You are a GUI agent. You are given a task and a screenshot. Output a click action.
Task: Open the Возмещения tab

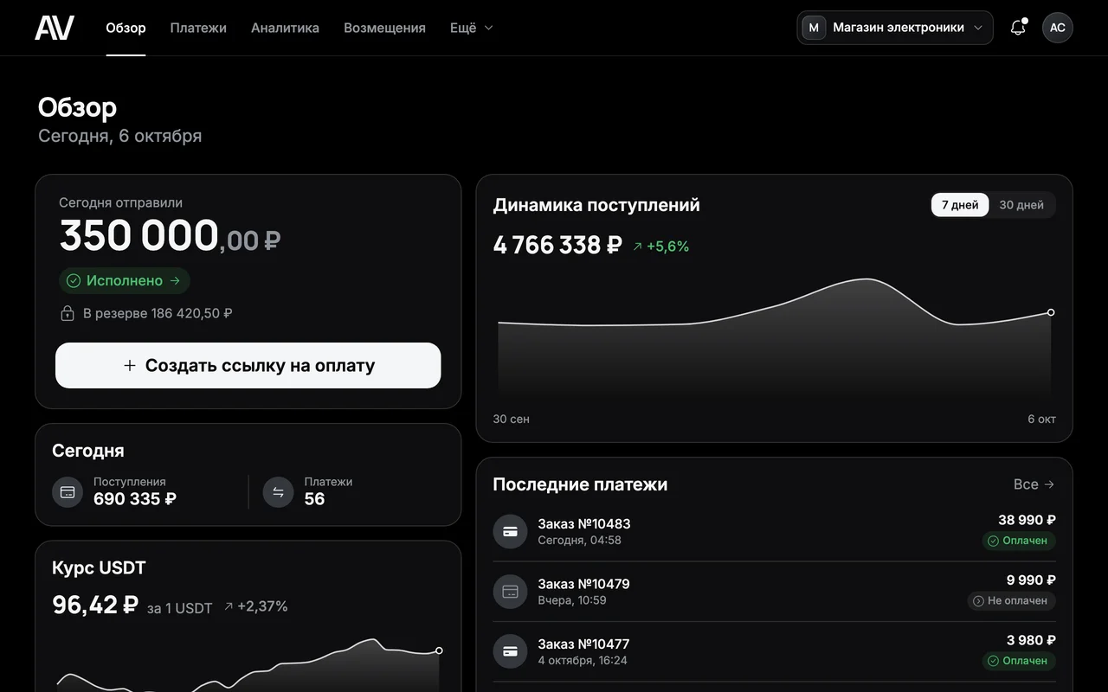click(x=384, y=28)
